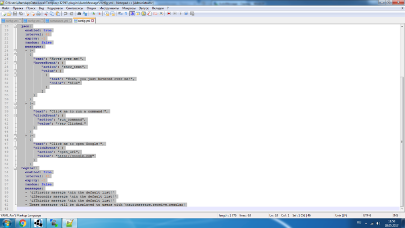Switch to the permissions.yml tab
The image size is (405, 228).
click(58, 21)
